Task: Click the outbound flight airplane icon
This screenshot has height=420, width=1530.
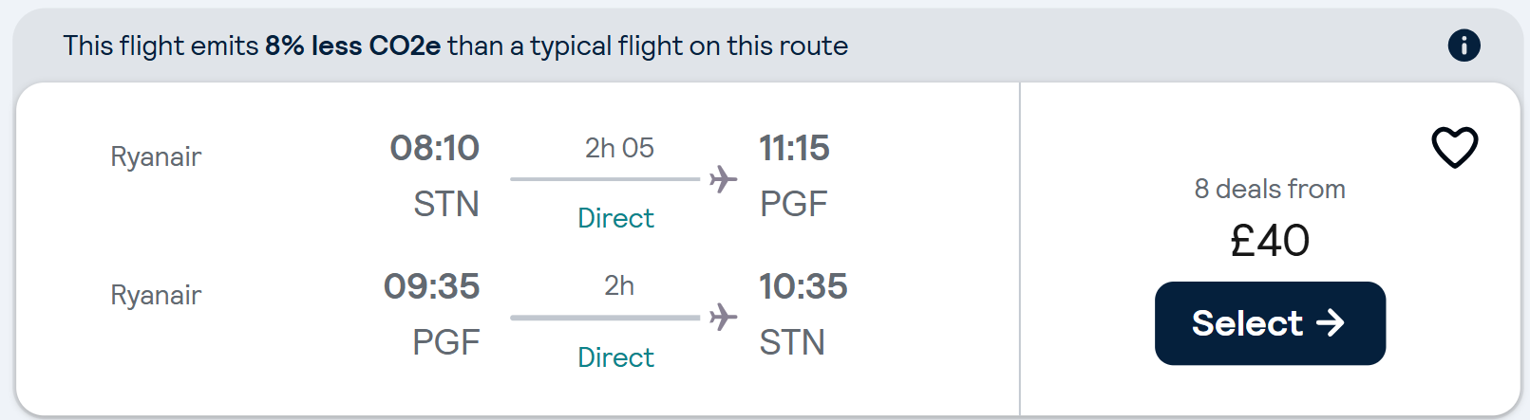Action: pyautogui.click(x=723, y=178)
